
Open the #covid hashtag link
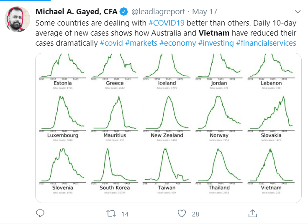[111, 43]
